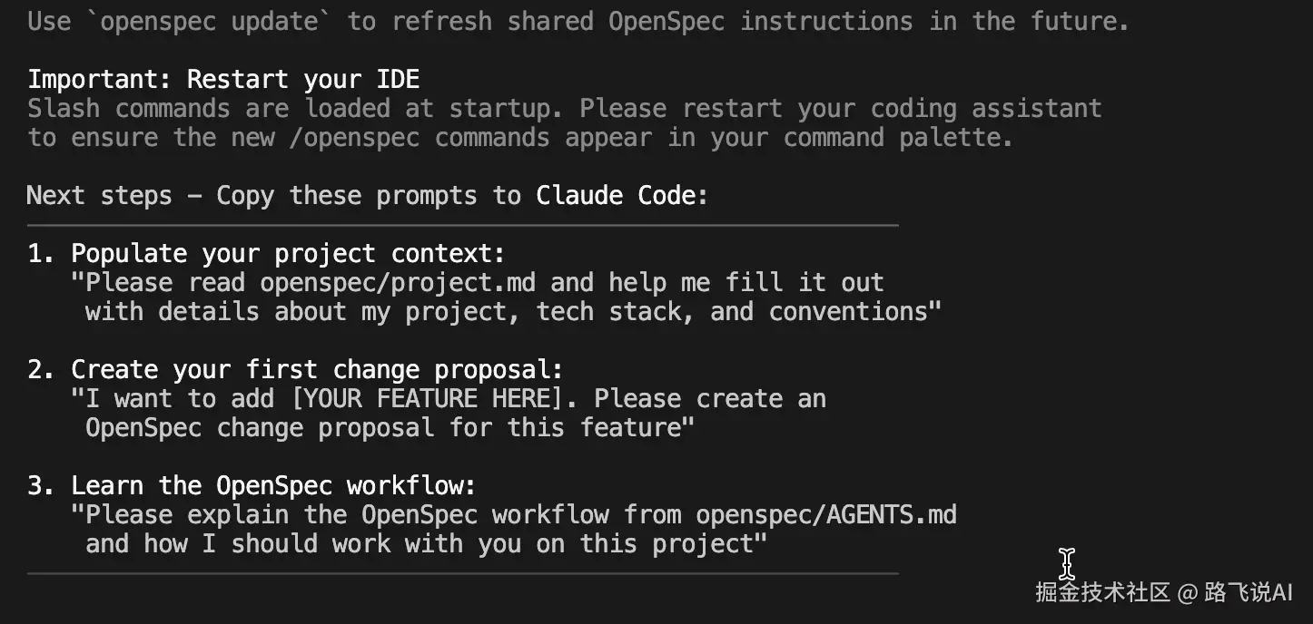Viewport: 1313px width, 624px height.
Task: Click the [YOUR FEATURE HERE] placeholder
Action: [462, 399]
